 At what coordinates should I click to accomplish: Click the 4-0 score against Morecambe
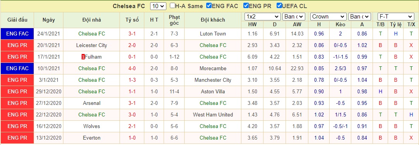[x=132, y=69]
